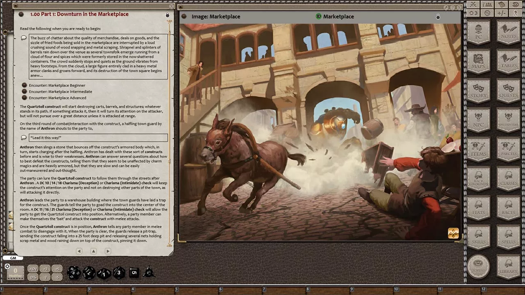The height and width of the screenshot is (295, 525).
Task: Open the Items sidebar button
Action: click(478, 150)
